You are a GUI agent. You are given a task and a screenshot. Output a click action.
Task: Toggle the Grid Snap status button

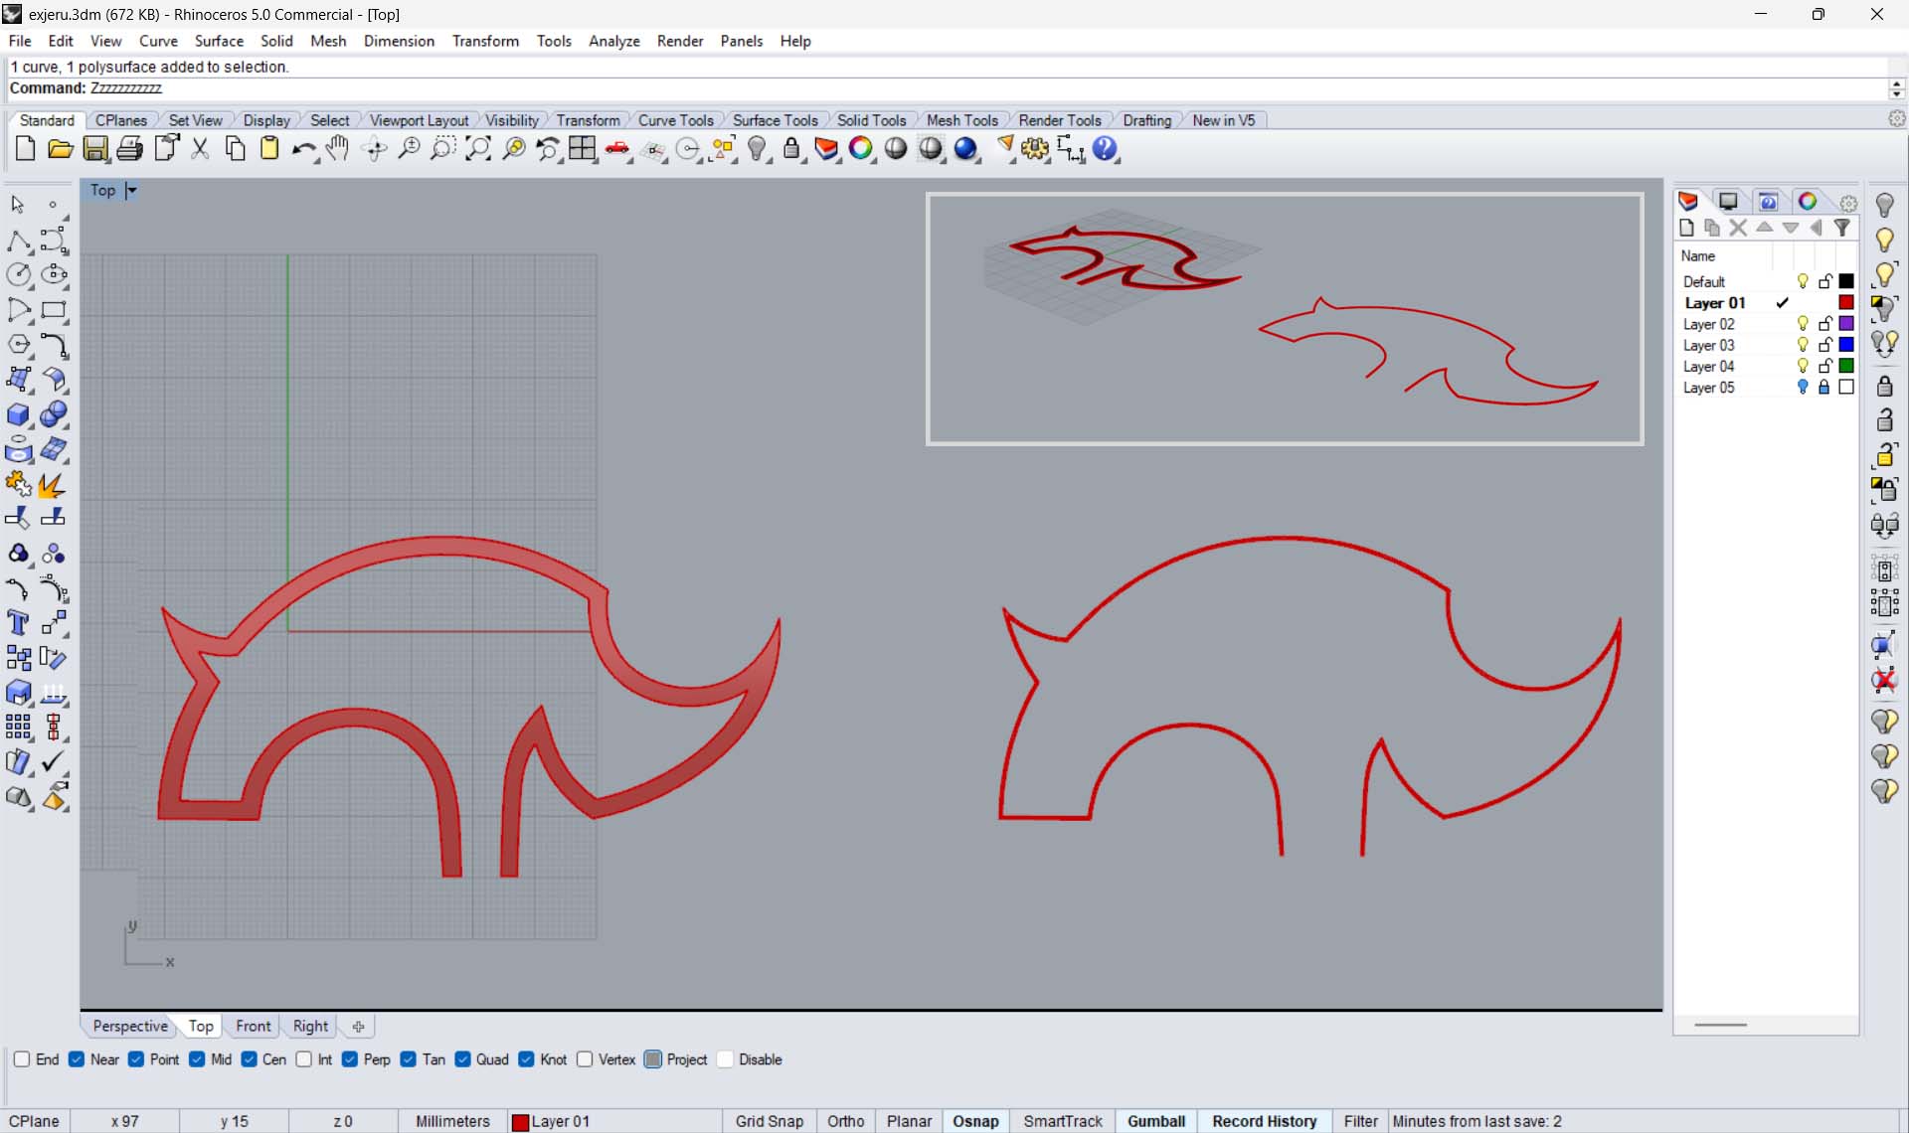[769, 1121]
